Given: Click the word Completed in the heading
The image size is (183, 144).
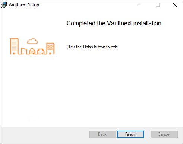Looking at the screenshot, I should (81, 23).
